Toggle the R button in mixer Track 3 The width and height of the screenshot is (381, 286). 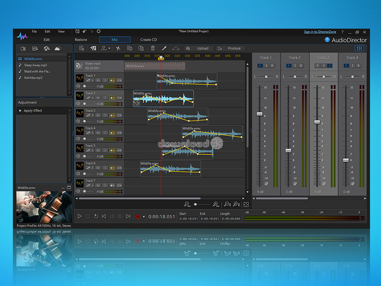330,66
